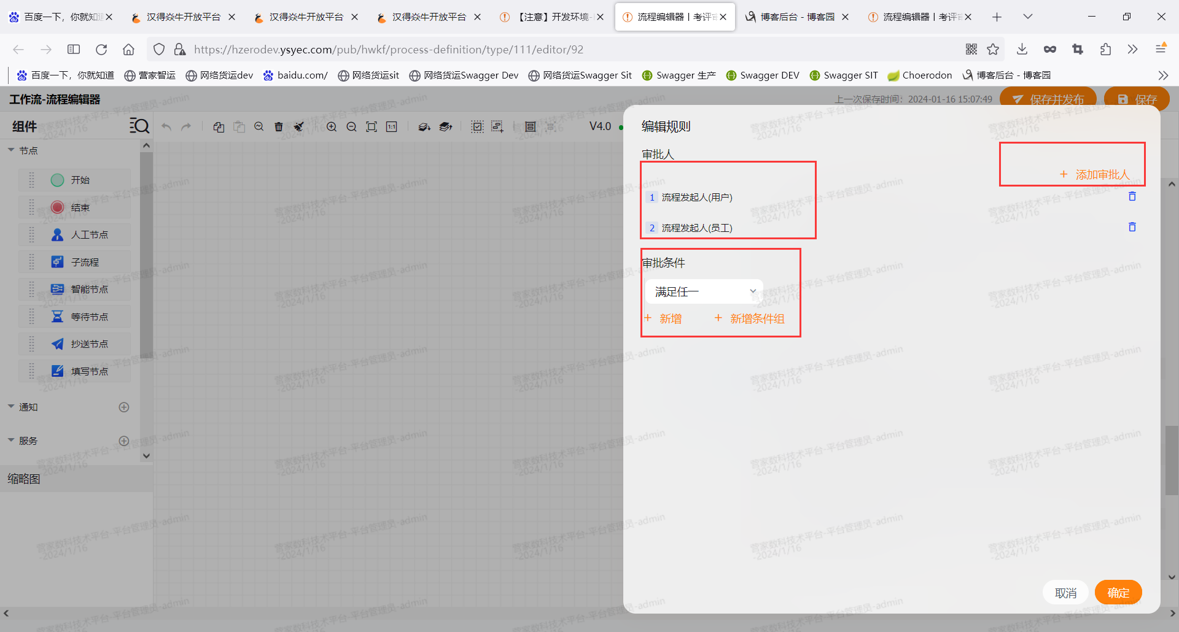Go to browser home page

(128, 49)
